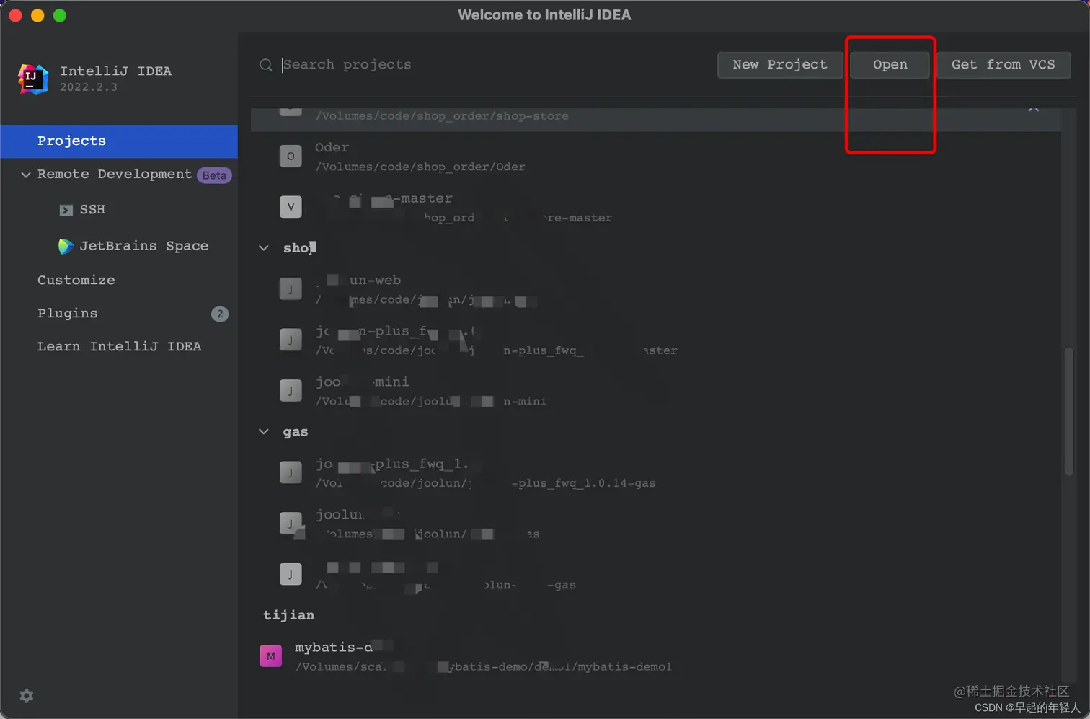Screen dimensions: 1090x719
Task: Collapse the shop project group
Action: coord(264,248)
